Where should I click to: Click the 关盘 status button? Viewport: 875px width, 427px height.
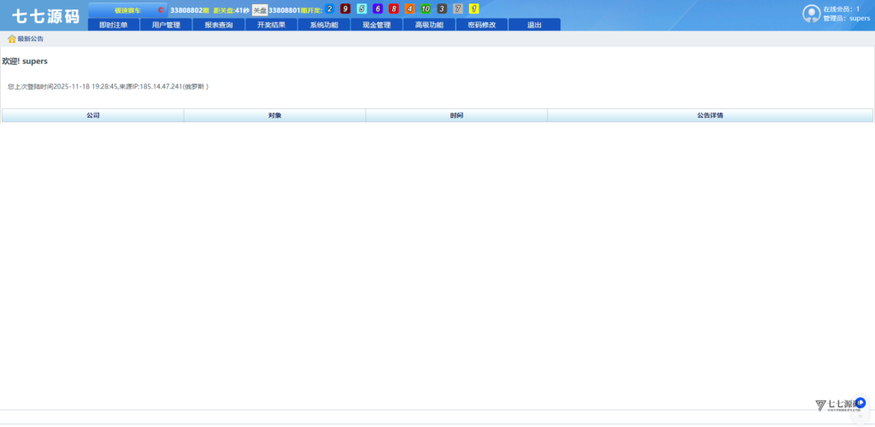tap(259, 10)
